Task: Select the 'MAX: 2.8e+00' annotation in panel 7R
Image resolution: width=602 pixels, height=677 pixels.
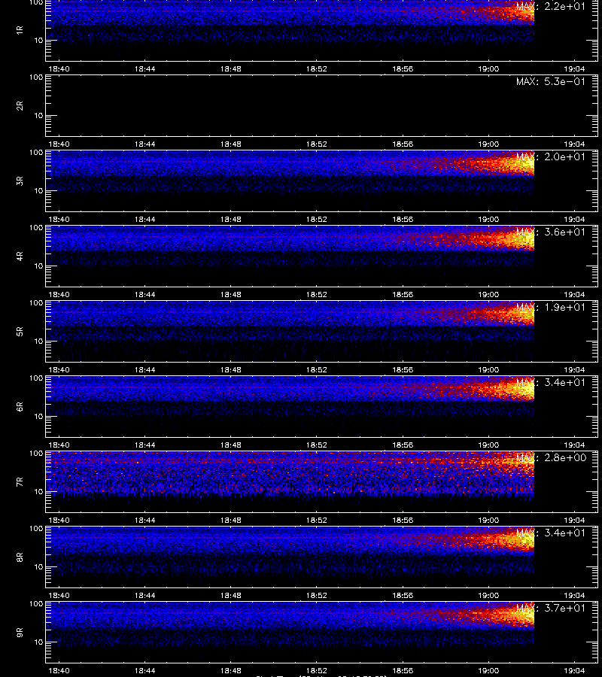Action: pos(551,457)
